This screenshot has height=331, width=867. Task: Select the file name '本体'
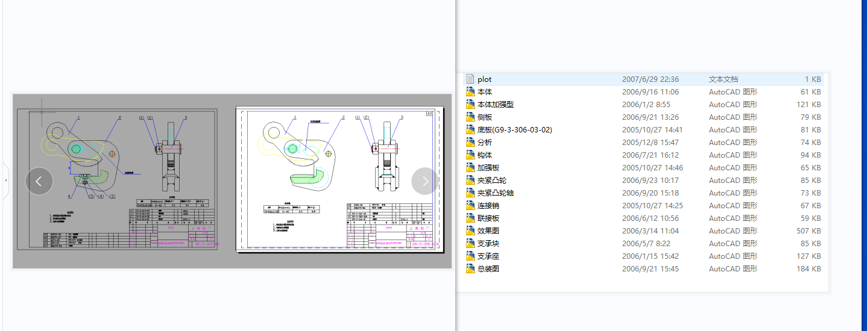click(485, 92)
